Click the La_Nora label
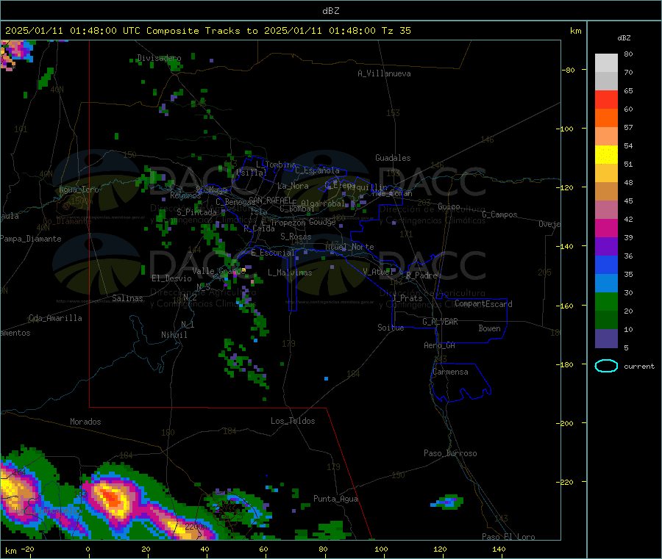The width and height of the screenshot is (662, 559). click(x=293, y=186)
